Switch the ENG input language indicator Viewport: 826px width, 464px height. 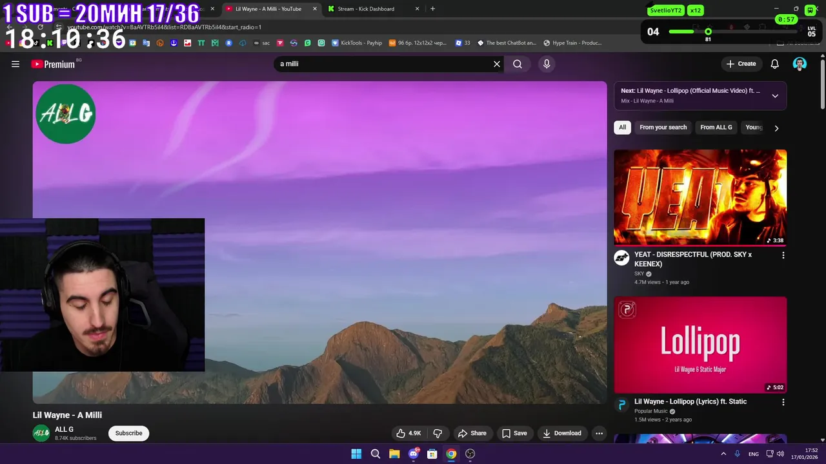click(753, 454)
